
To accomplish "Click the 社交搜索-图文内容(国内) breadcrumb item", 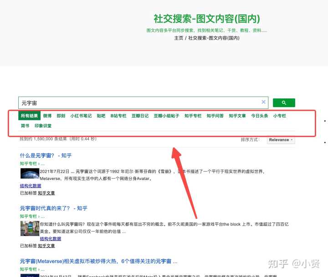I will (x=214, y=38).
